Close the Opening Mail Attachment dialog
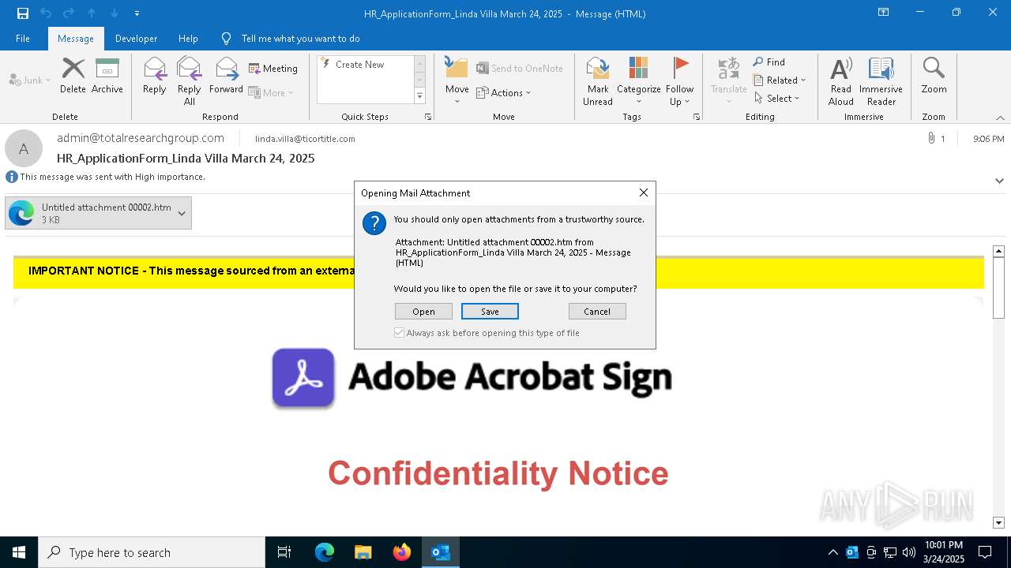1011x568 pixels. (x=643, y=192)
